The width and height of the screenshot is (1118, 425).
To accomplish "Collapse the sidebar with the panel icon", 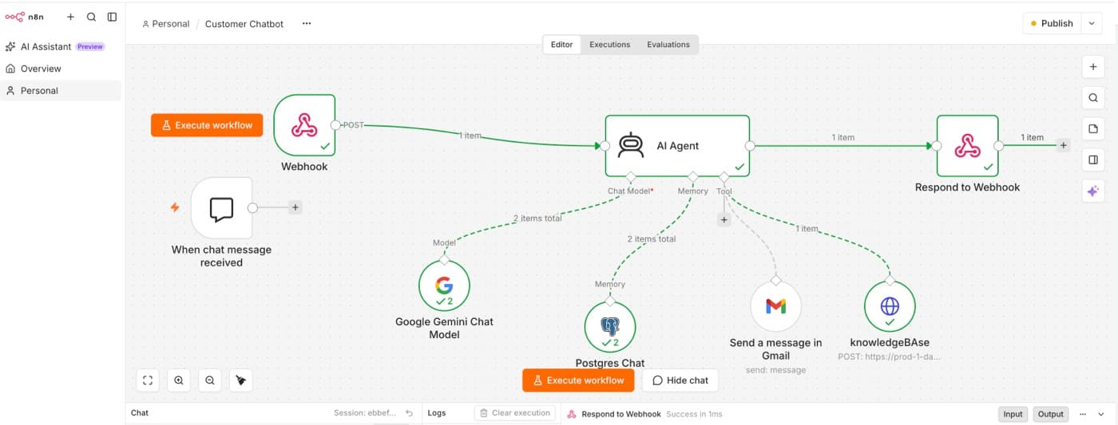I will coord(112,17).
